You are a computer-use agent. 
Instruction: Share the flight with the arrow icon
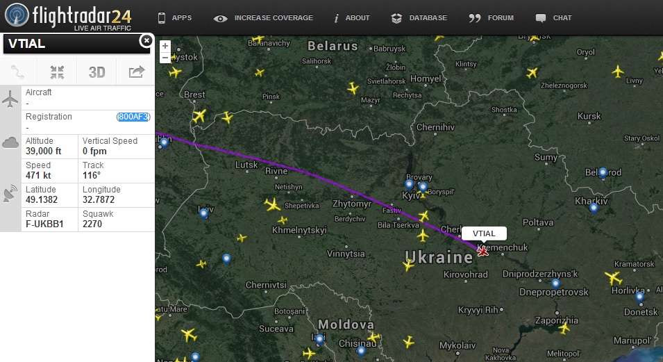[x=136, y=72]
